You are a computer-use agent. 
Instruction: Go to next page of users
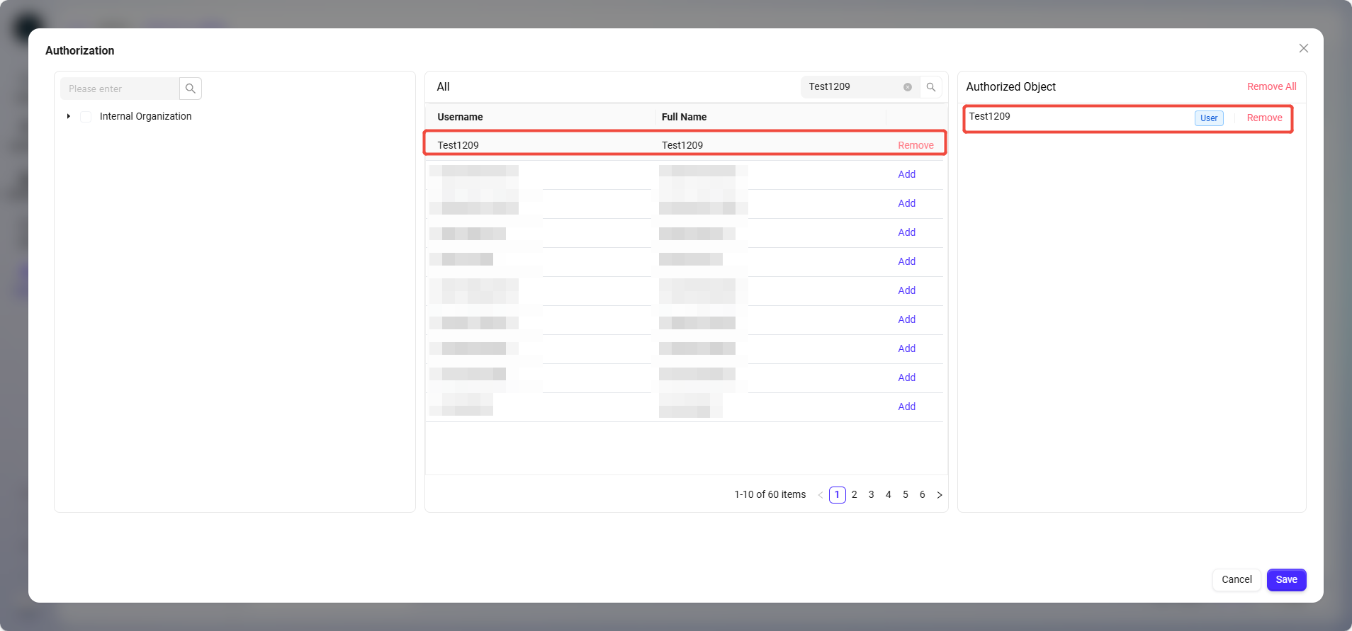(x=940, y=495)
